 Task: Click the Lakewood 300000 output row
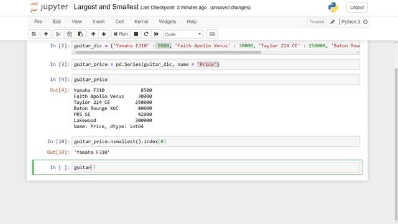(x=113, y=120)
